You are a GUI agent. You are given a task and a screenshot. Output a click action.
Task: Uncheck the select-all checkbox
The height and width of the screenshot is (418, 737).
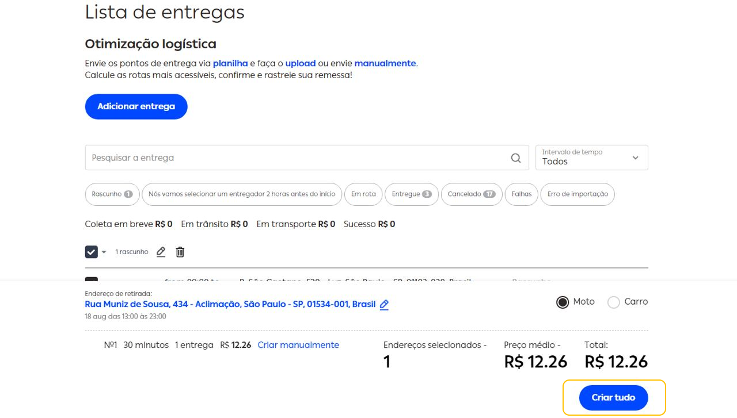(91, 252)
